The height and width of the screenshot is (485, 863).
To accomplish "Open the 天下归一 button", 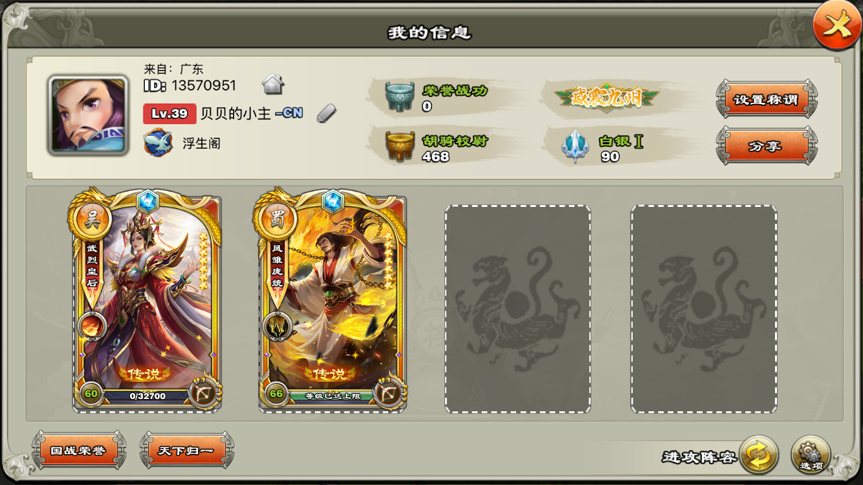I will 186,450.
